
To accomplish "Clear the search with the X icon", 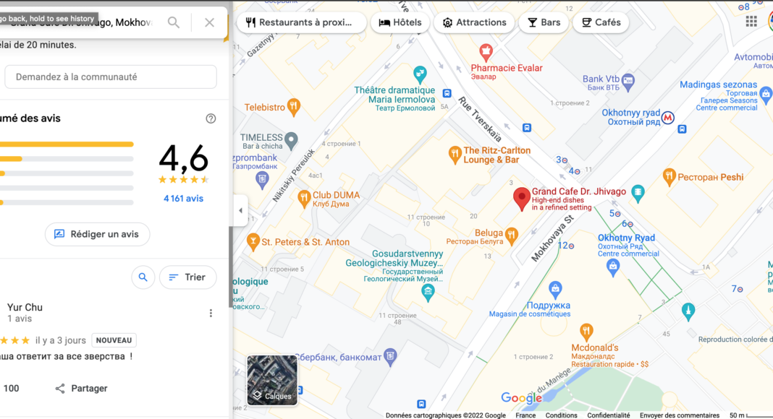I will tap(209, 22).
